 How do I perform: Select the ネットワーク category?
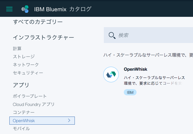point(26,65)
